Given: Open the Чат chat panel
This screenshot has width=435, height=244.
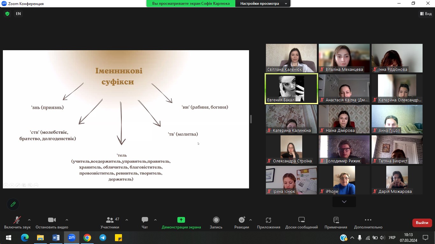Looking at the screenshot, I should click(145, 222).
